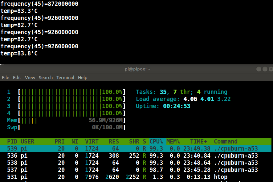Maximize the pi@pipoe terminal window
The width and height of the screenshot is (273, 182).
pyautogui.click(x=265, y=69)
